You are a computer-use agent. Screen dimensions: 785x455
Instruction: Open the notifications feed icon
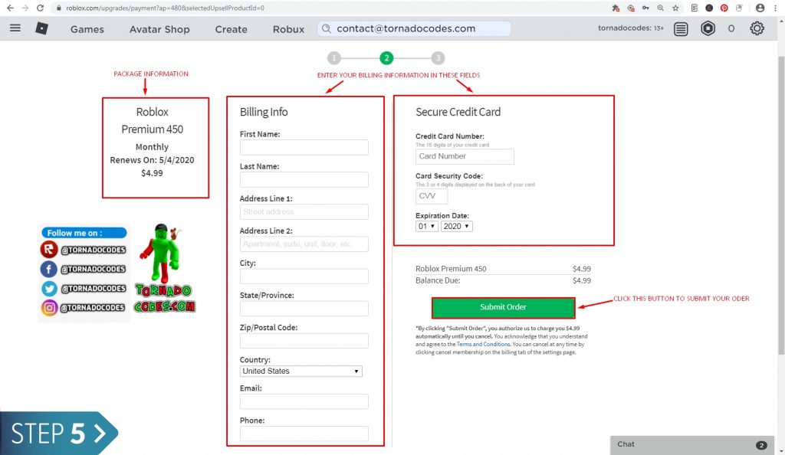(681, 29)
